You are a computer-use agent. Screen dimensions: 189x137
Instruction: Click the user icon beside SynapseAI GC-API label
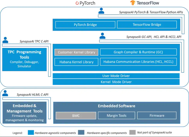pos(102,36)
